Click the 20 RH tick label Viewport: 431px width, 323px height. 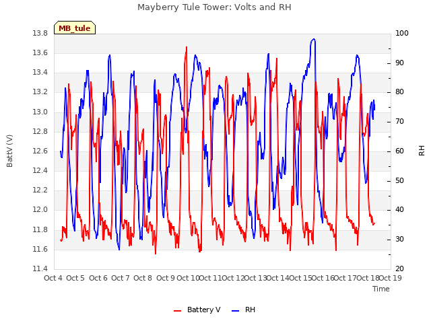coord(399,268)
